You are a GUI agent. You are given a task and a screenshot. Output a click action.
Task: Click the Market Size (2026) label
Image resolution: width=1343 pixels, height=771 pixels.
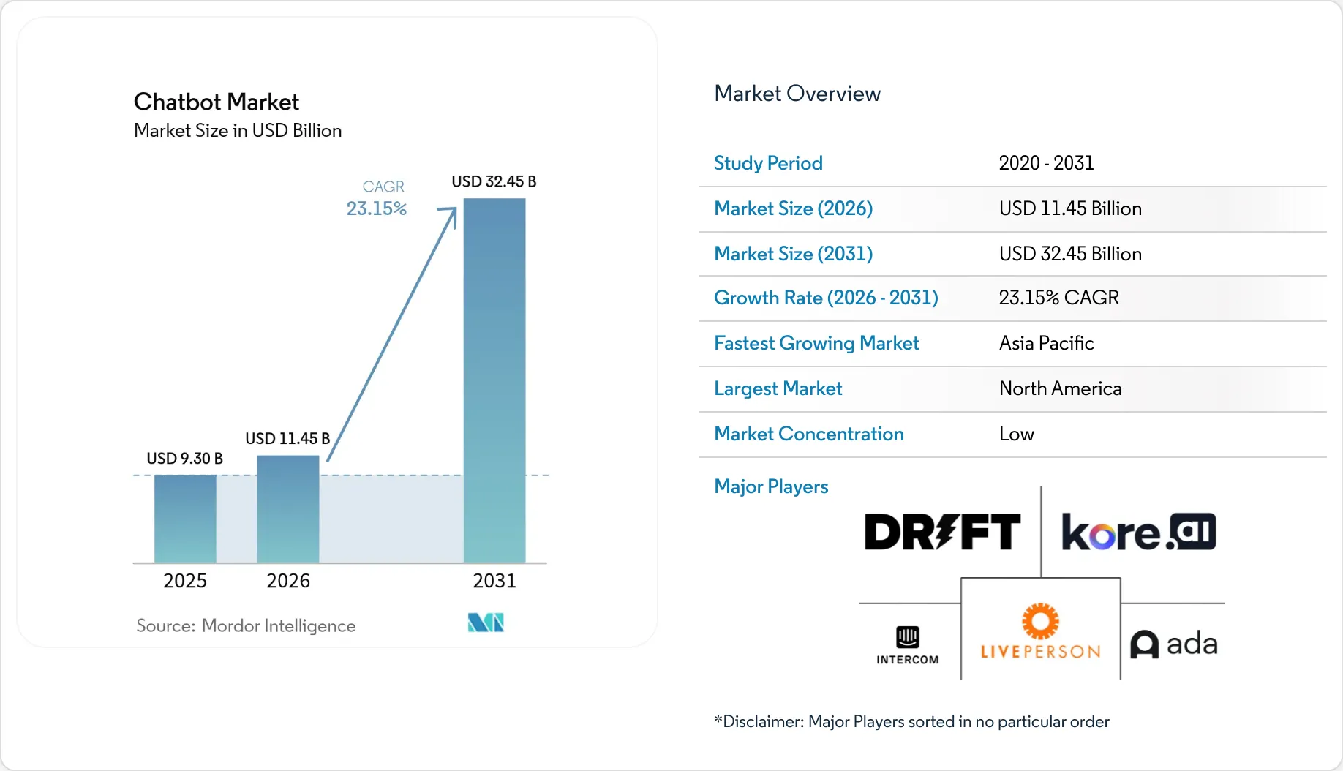tap(794, 208)
